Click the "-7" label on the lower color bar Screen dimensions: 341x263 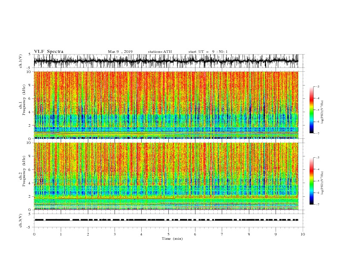[317, 204]
